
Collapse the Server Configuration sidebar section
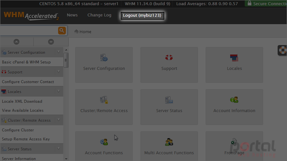(58, 52)
